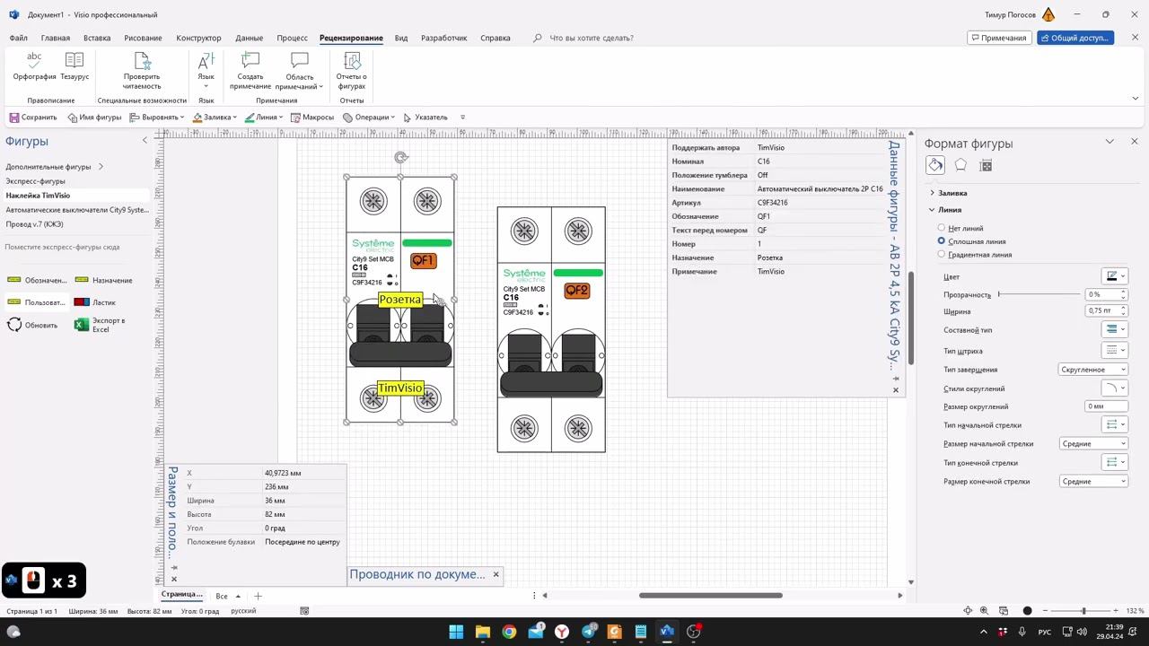Open the line Цвет color picker
The width and height of the screenshot is (1149, 646).
point(1114,276)
